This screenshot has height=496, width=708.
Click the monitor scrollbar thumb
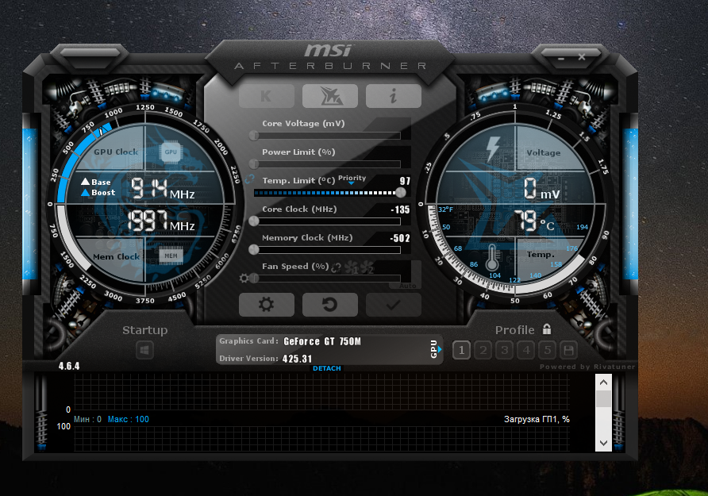[x=604, y=399]
